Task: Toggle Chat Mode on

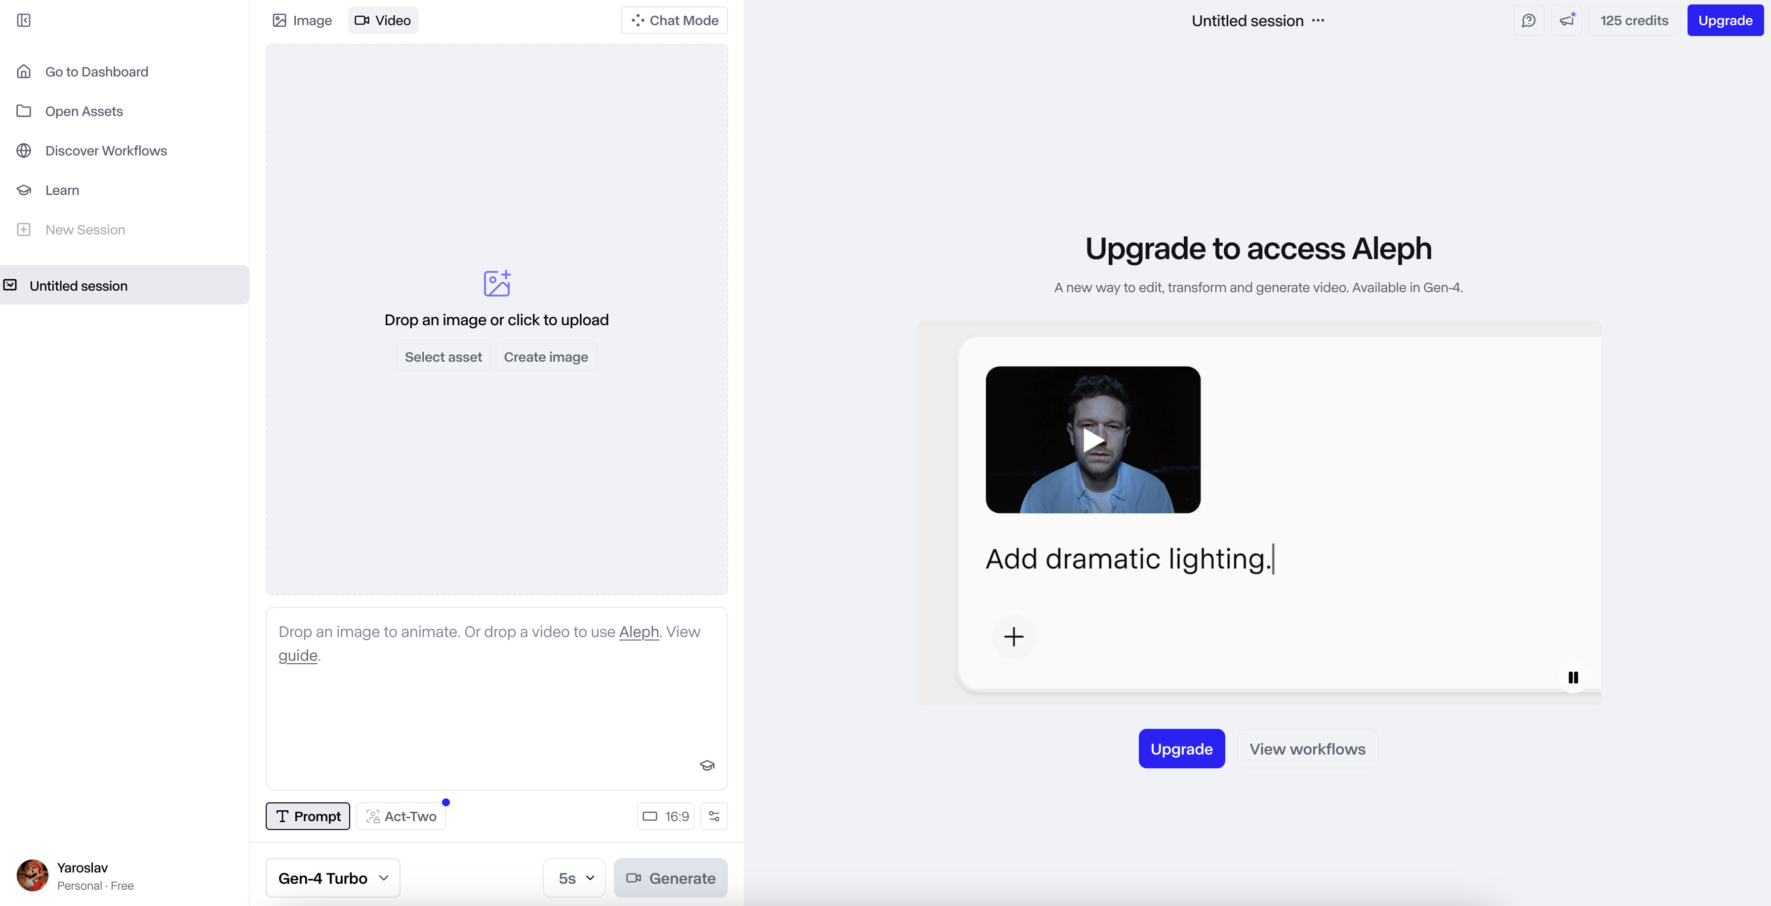Action: 675,21
